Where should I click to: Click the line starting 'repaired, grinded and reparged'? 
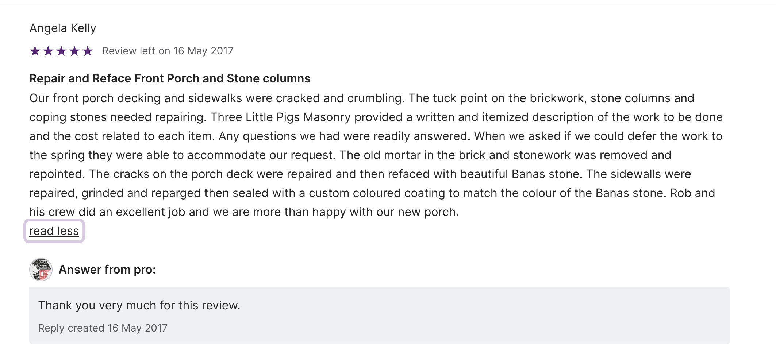[x=372, y=193]
